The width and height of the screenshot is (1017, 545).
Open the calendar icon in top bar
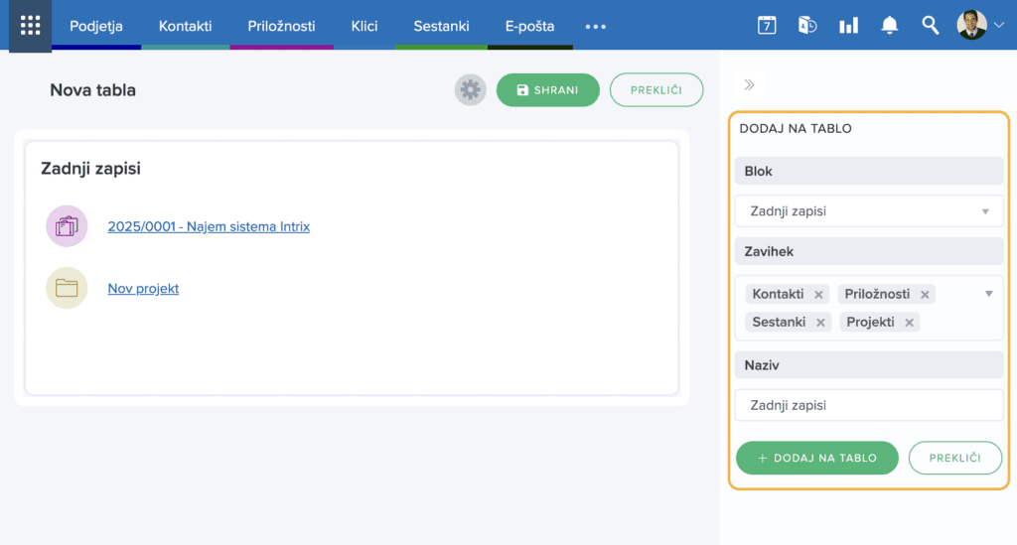(x=766, y=26)
